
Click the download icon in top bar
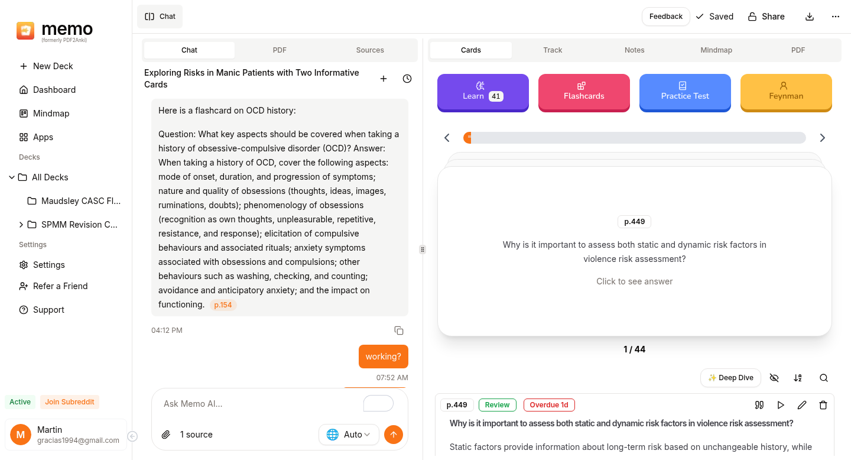click(810, 17)
